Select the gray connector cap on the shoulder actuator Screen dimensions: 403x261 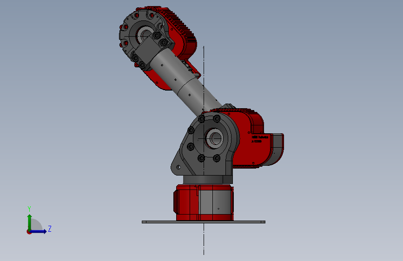point(277,149)
